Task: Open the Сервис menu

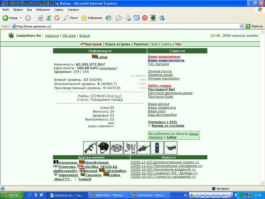Action: tap(59, 10)
